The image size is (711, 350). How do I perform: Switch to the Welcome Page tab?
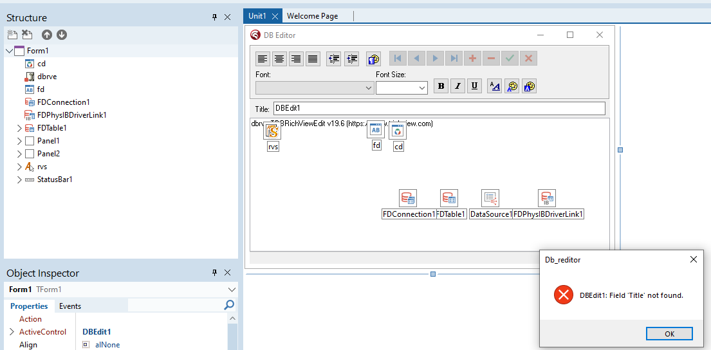(313, 16)
